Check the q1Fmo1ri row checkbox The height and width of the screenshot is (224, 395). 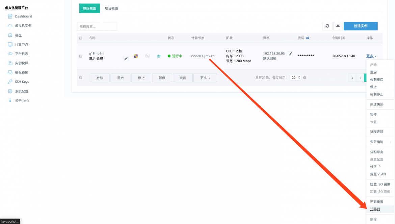[x=81, y=56]
